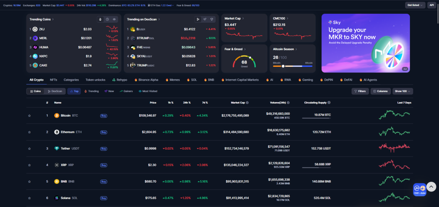
Task: Click the scroll-to-top arrow button
Action: (431, 186)
